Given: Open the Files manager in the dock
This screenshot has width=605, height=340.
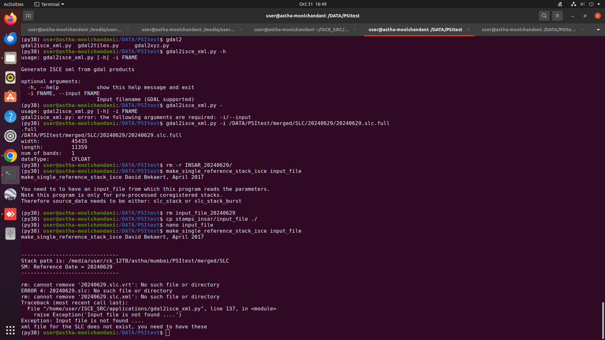Looking at the screenshot, I should click(10, 58).
